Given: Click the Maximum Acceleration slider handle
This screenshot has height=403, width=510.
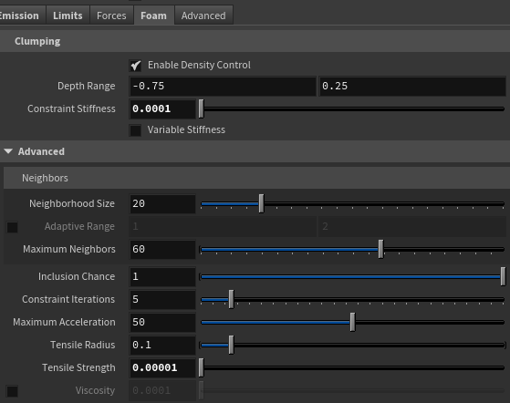Looking at the screenshot, I should 352,322.
